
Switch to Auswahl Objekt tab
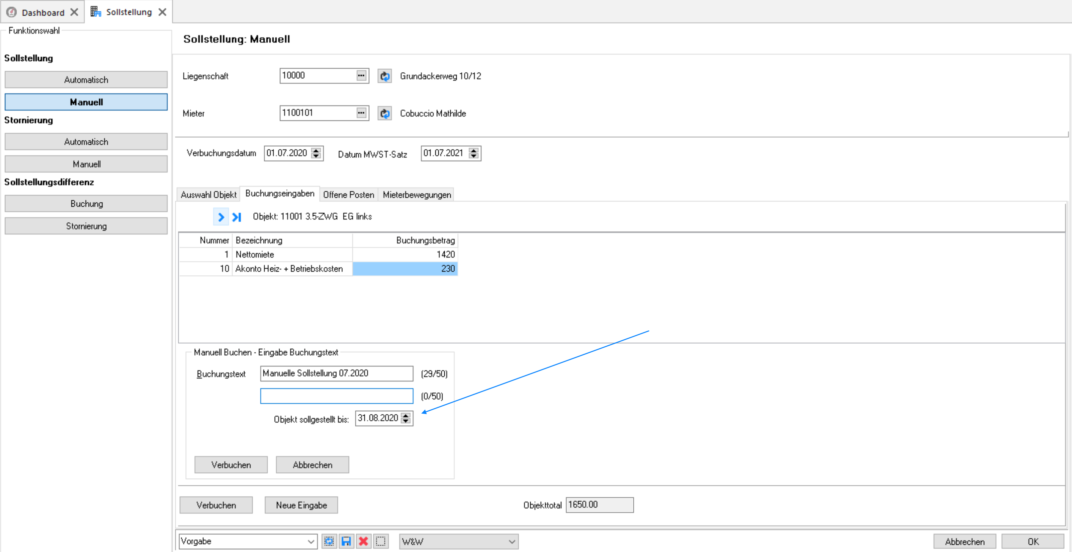209,194
